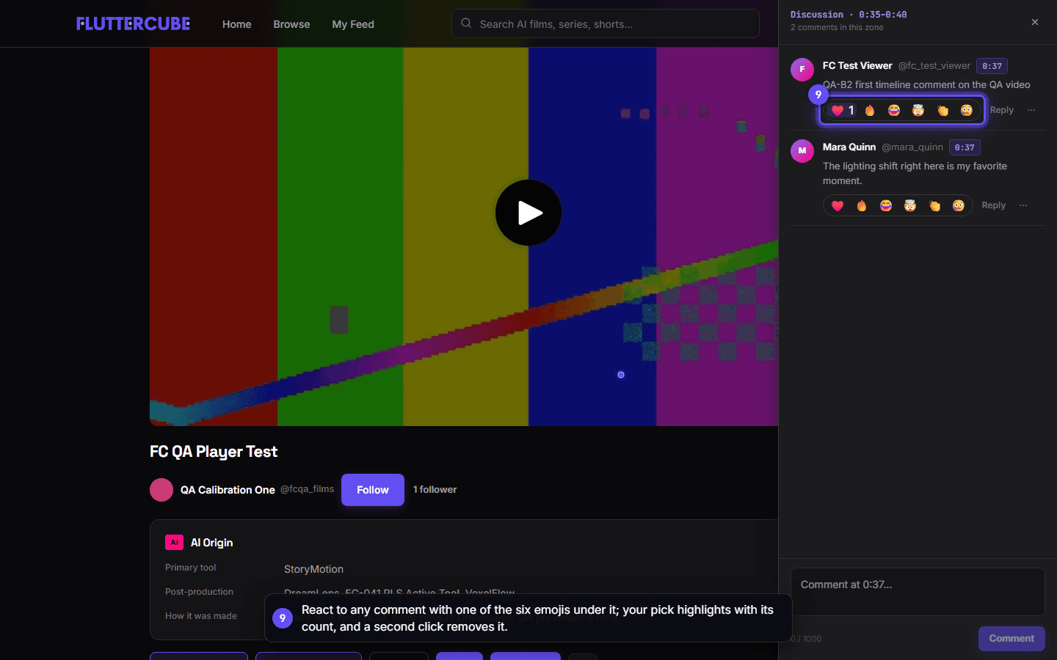Remove heart reaction on FC Test Viewer's comment

click(843, 110)
